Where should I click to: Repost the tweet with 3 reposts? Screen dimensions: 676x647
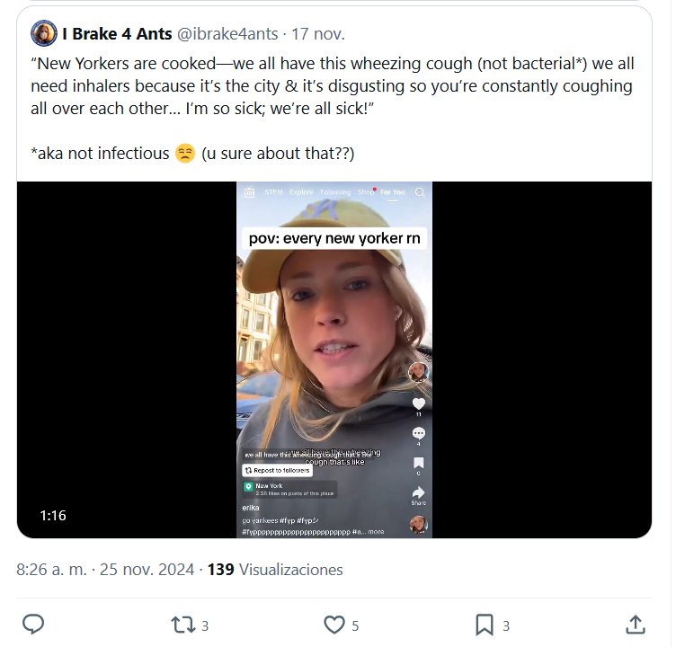182,624
